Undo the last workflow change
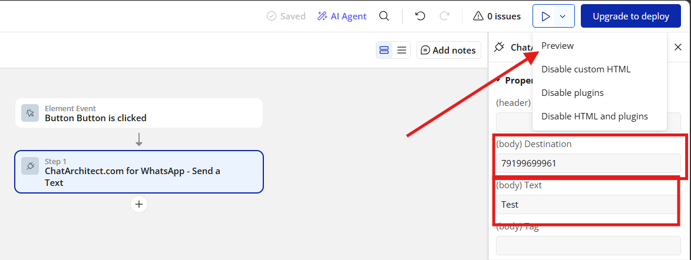 pyautogui.click(x=420, y=16)
